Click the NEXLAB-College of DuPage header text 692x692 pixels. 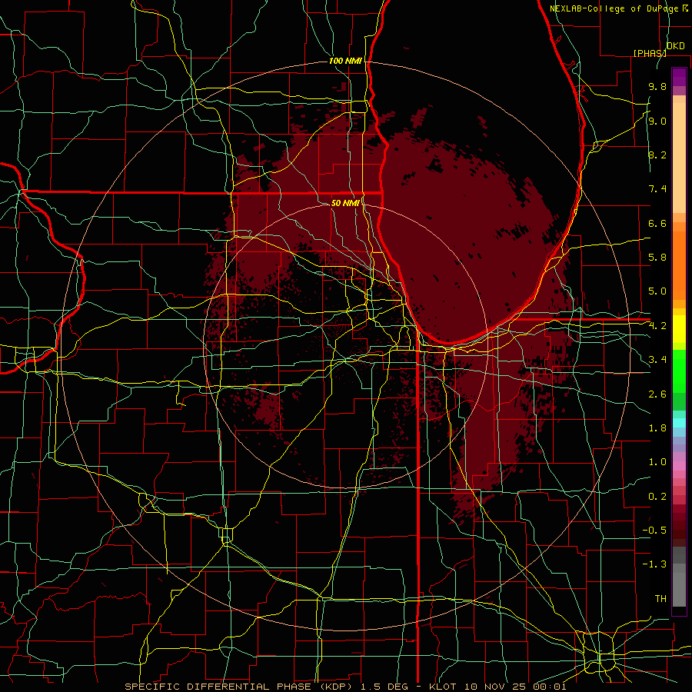615,8
